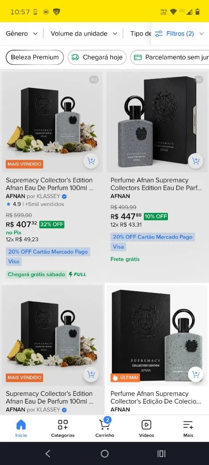
Task: View ÚLTIMA perfume product image
Action: click(x=157, y=335)
